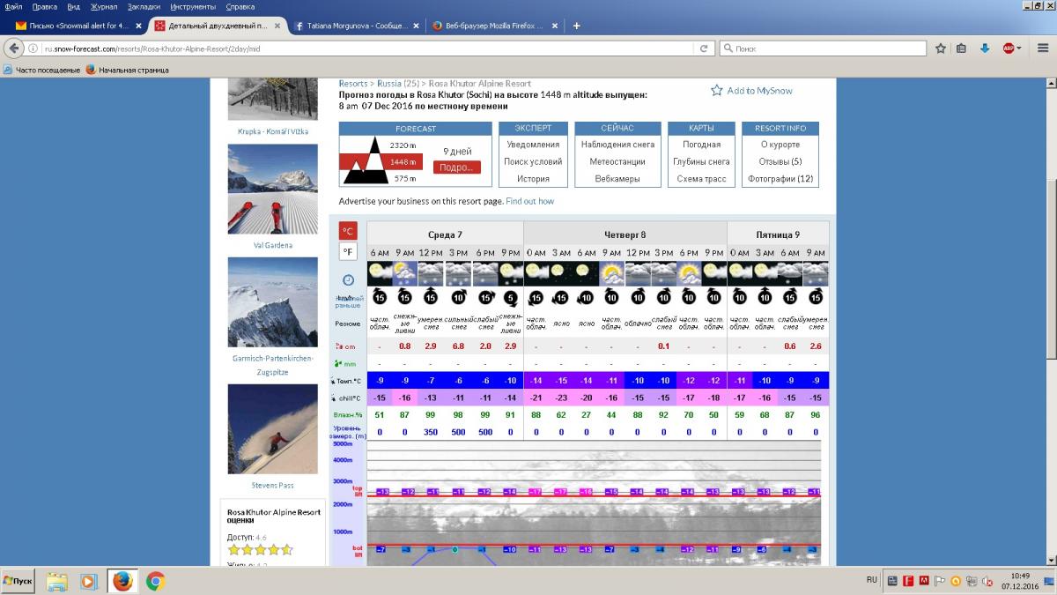Image resolution: width=1057 pixels, height=595 pixels.
Task: Click the browser Back arrow button
Action: (14, 48)
